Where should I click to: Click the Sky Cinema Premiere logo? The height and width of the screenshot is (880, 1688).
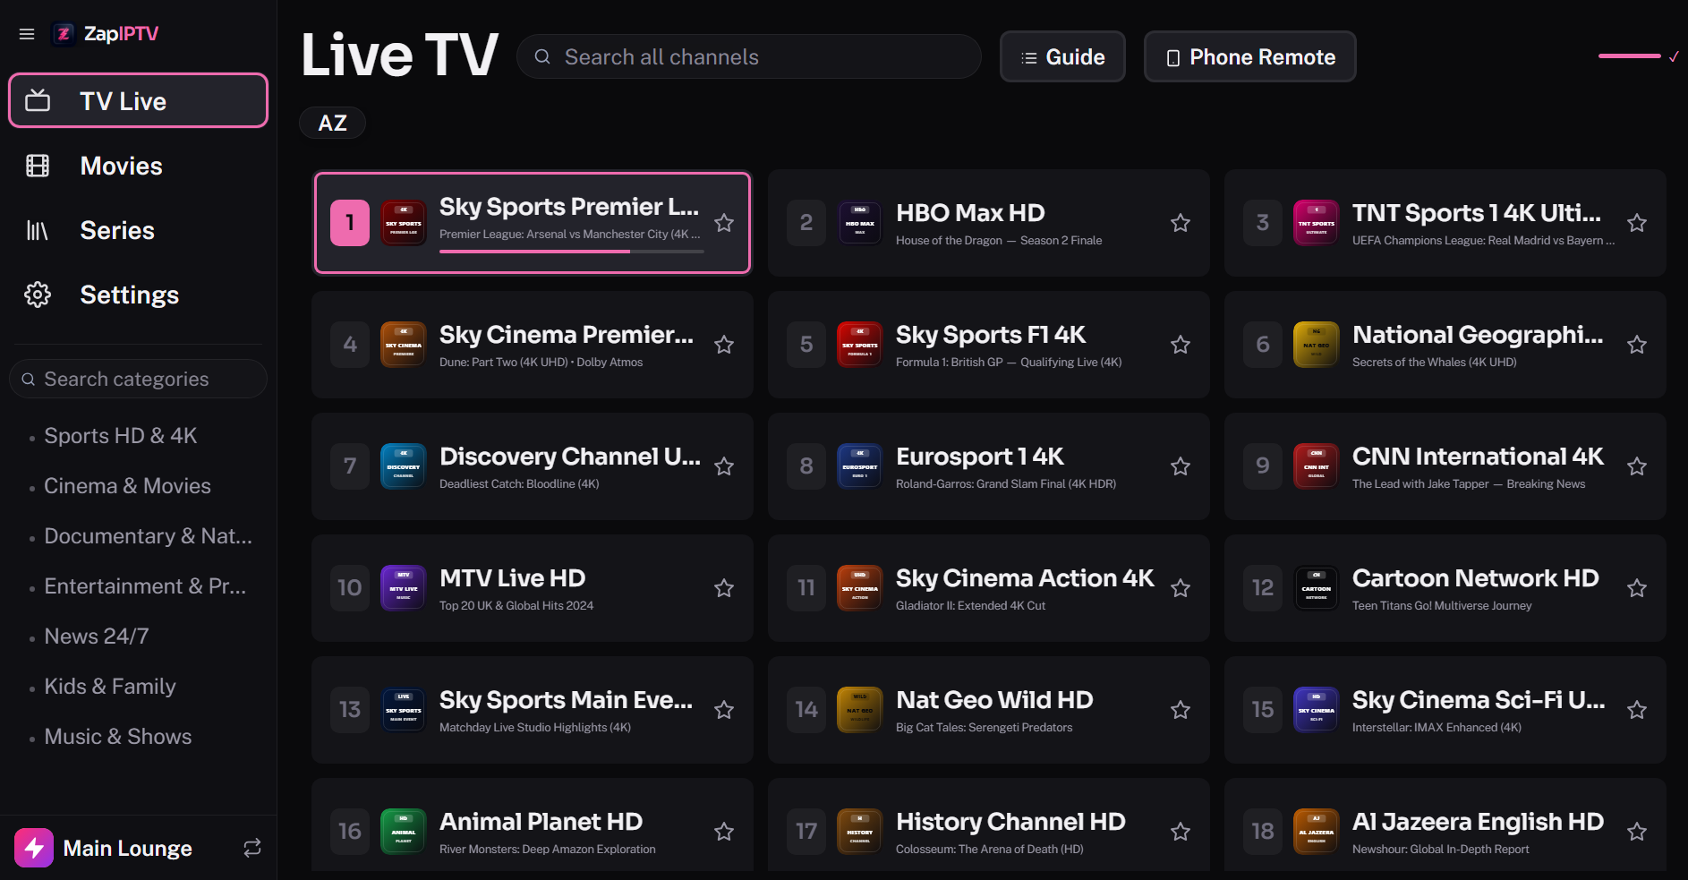[x=404, y=345]
